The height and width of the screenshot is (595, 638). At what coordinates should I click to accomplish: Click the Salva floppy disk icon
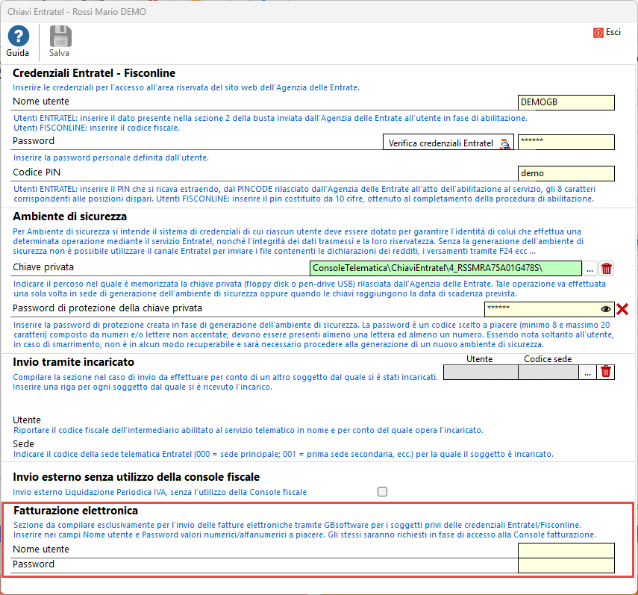(x=60, y=37)
